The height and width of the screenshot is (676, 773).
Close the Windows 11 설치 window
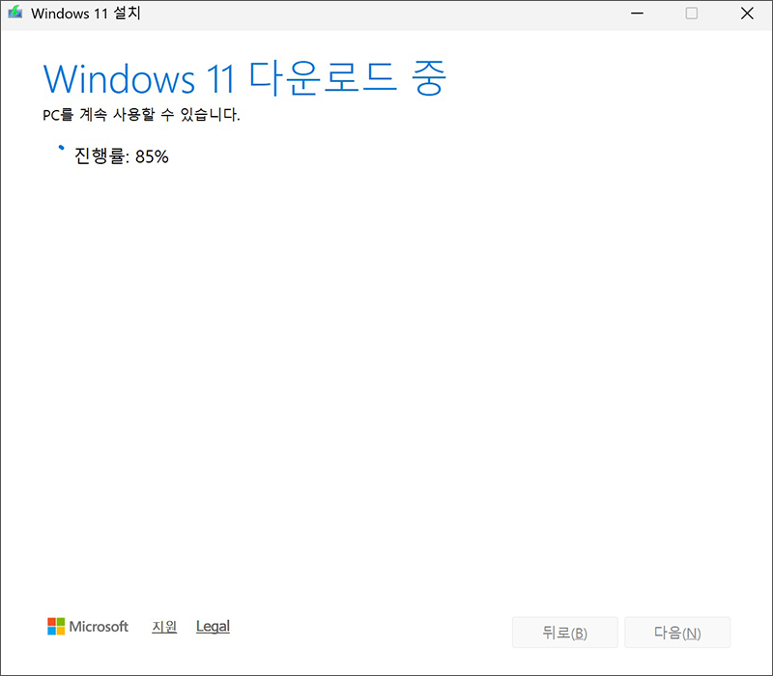pos(747,14)
